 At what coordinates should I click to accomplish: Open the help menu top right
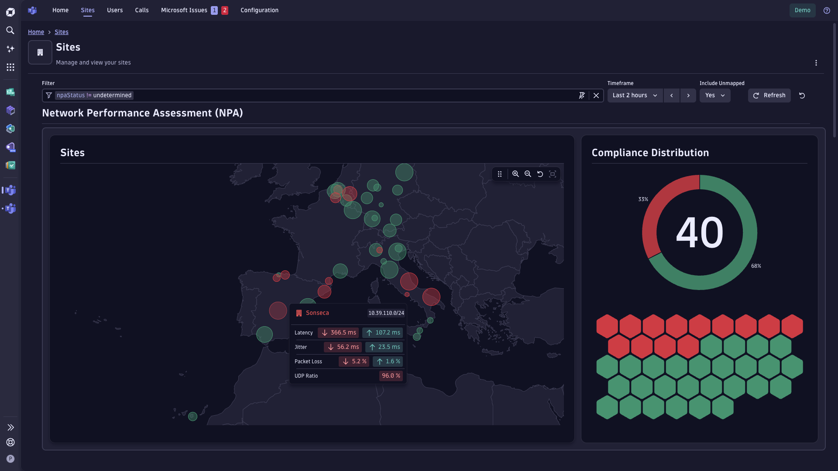(x=827, y=10)
